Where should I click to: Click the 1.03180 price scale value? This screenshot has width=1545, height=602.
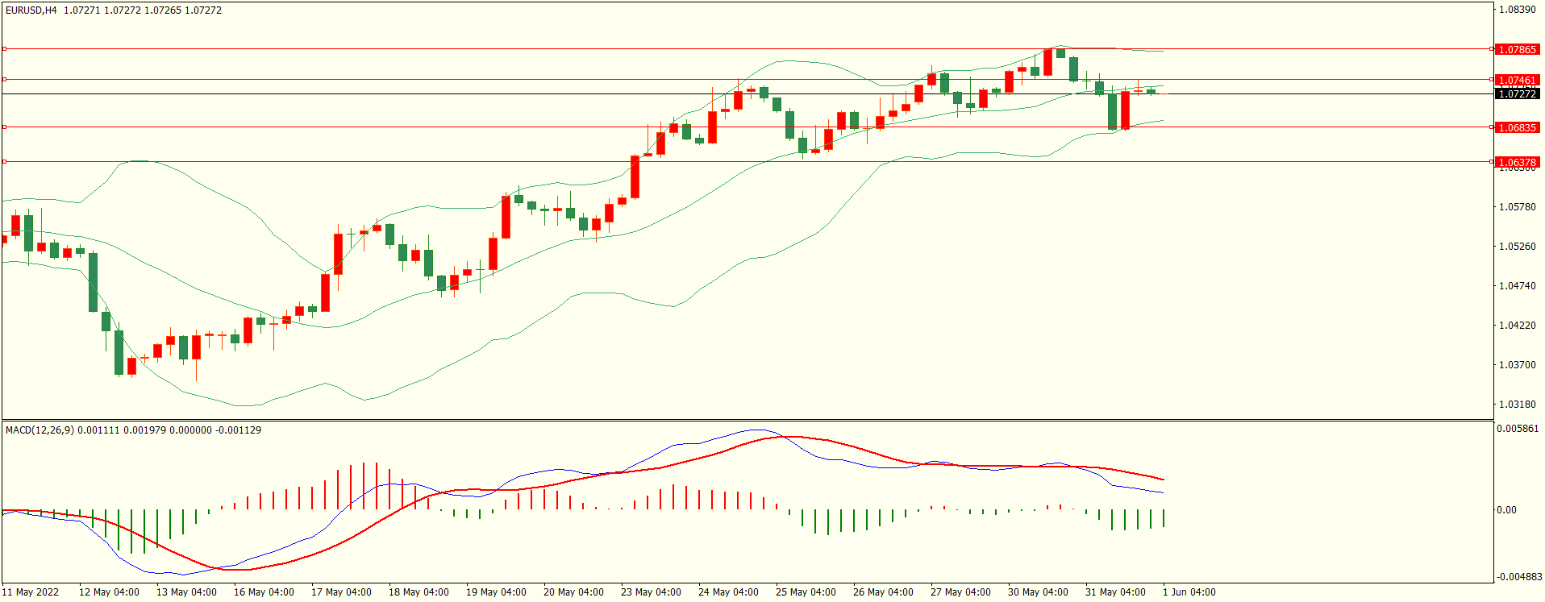[x=1517, y=405]
